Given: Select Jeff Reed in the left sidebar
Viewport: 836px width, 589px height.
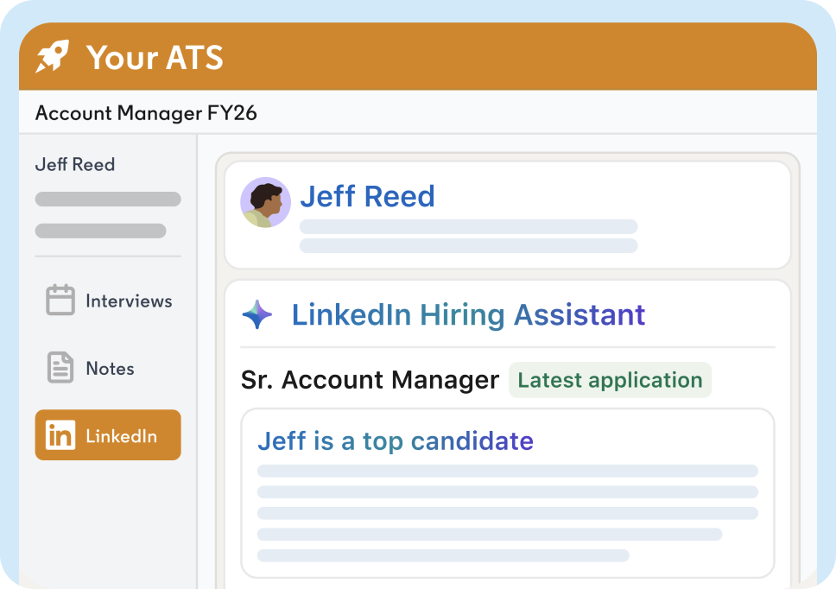Looking at the screenshot, I should (74, 164).
